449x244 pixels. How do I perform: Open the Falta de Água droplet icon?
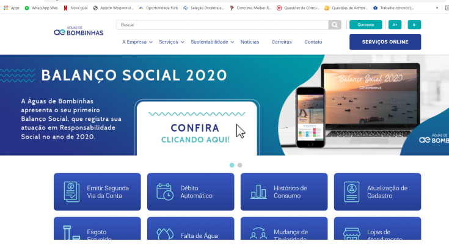click(165, 234)
